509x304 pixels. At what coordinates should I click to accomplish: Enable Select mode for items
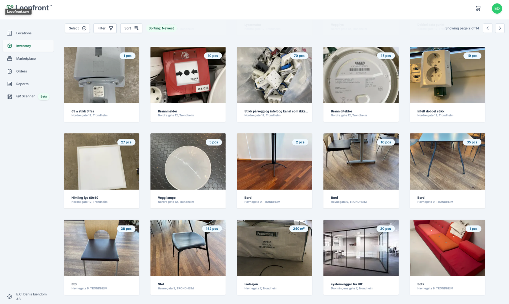click(77, 28)
